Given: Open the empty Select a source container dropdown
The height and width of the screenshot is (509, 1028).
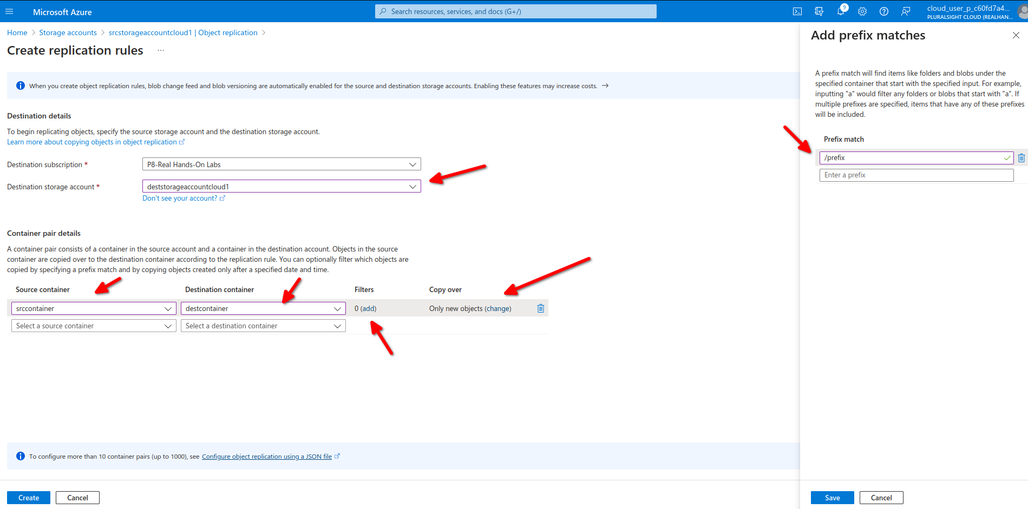Looking at the screenshot, I should (93, 326).
